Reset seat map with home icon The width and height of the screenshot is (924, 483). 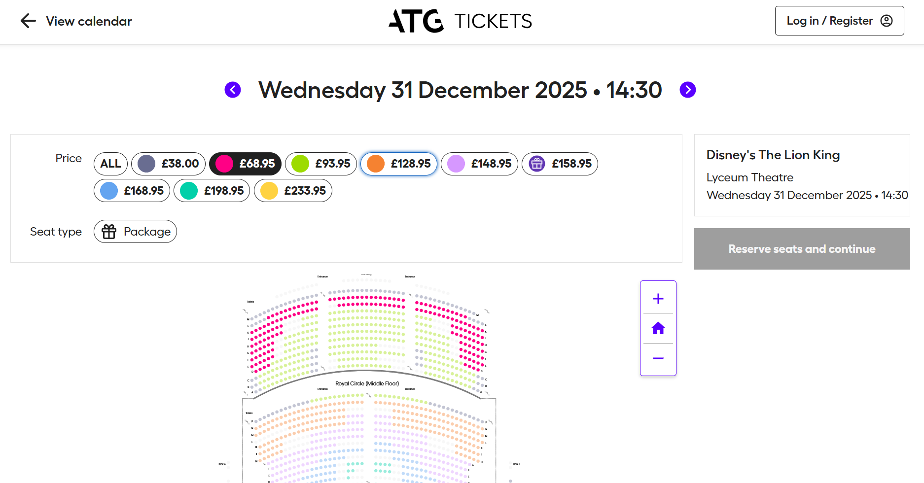click(658, 328)
